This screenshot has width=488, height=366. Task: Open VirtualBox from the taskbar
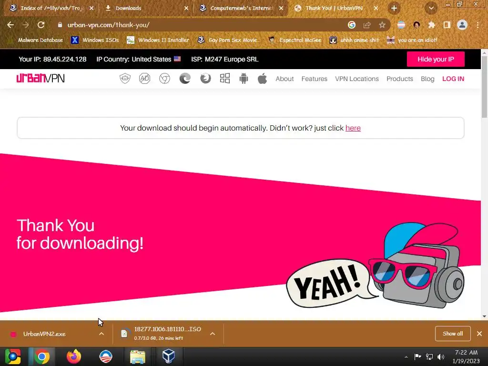point(169,356)
